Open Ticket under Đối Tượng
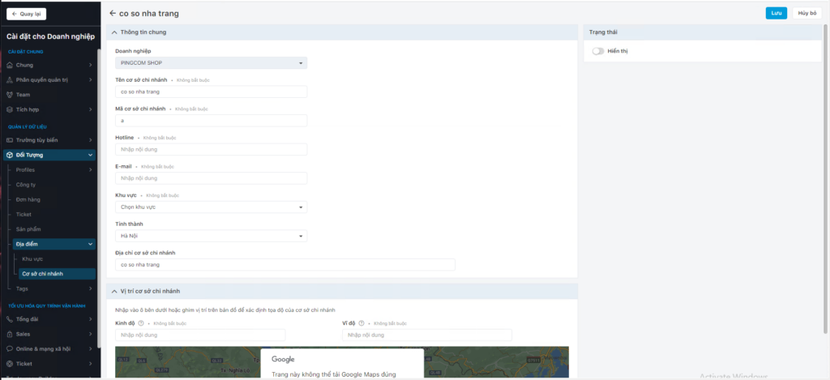 24,215
